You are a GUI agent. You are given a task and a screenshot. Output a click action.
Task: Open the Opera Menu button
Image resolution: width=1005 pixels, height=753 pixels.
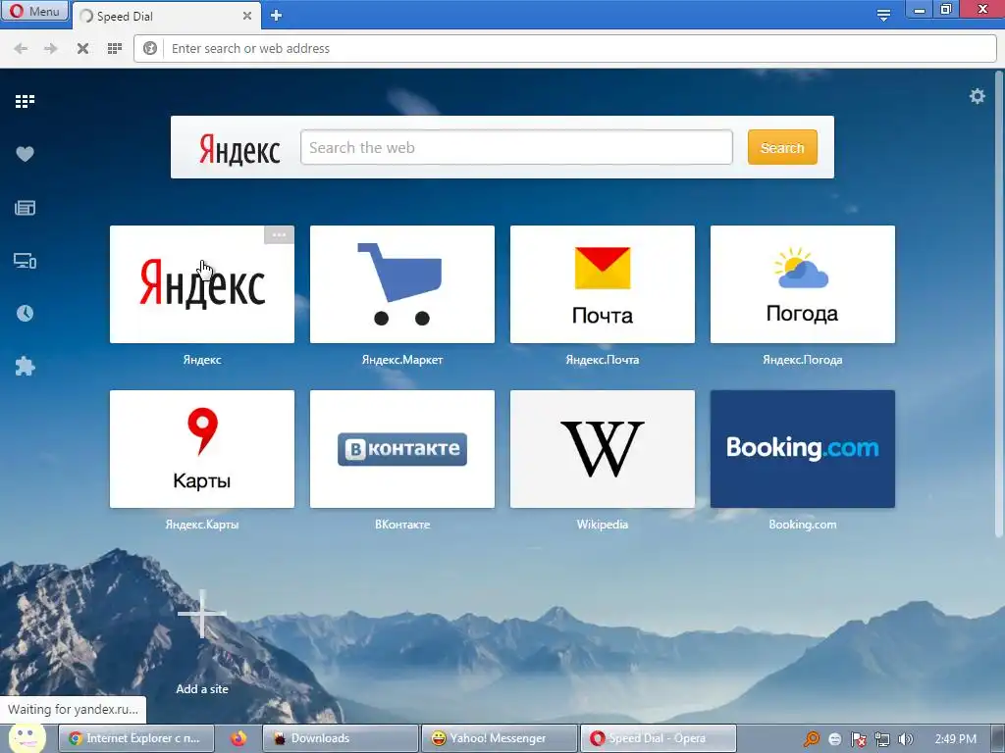(34, 11)
